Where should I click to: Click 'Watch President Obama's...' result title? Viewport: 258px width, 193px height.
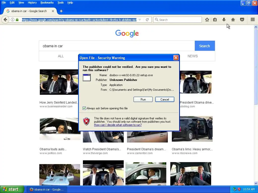pos(102,149)
